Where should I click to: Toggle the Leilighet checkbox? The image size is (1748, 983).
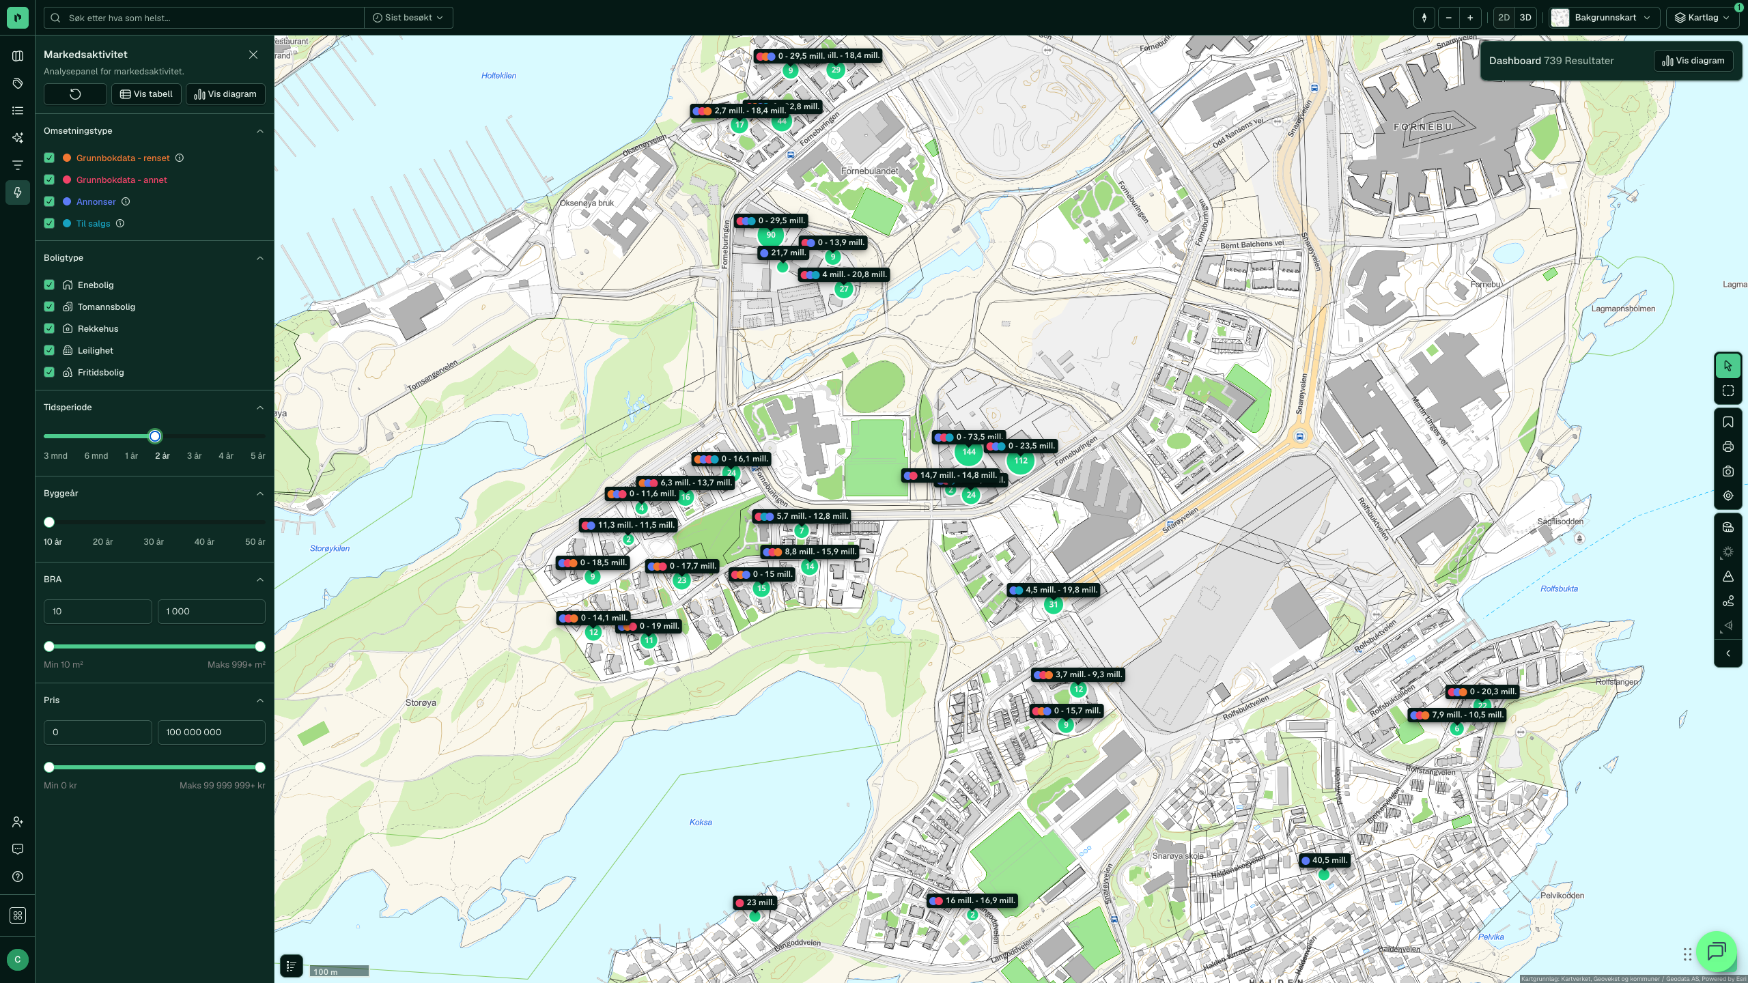click(x=49, y=351)
